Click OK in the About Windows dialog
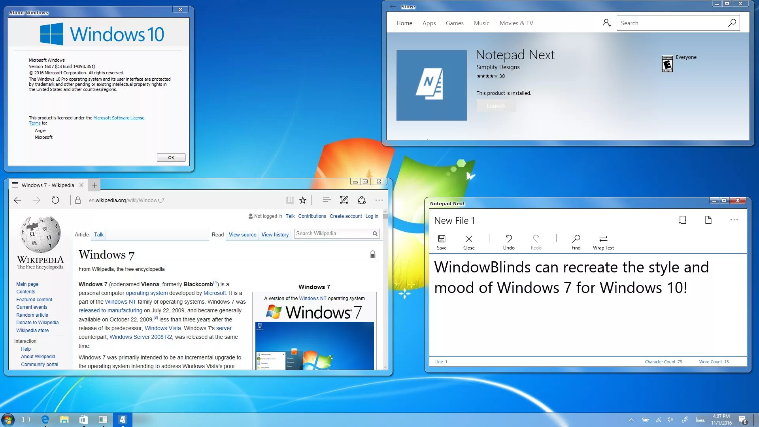 (x=171, y=157)
